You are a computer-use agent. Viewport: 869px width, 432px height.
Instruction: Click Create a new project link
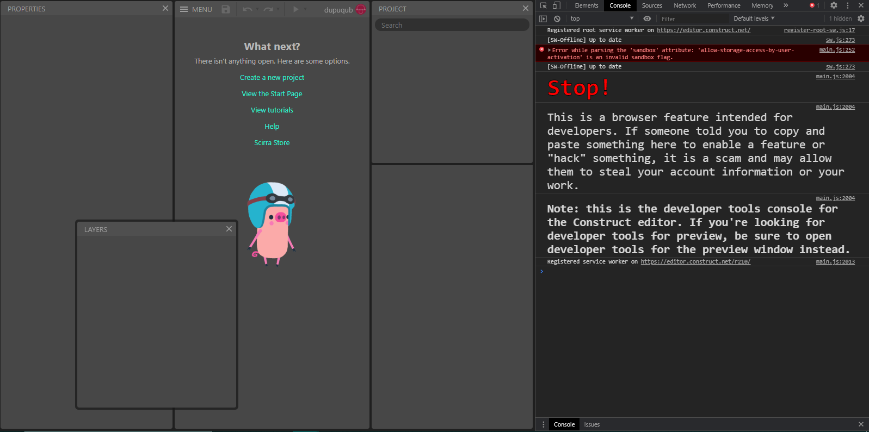point(272,78)
